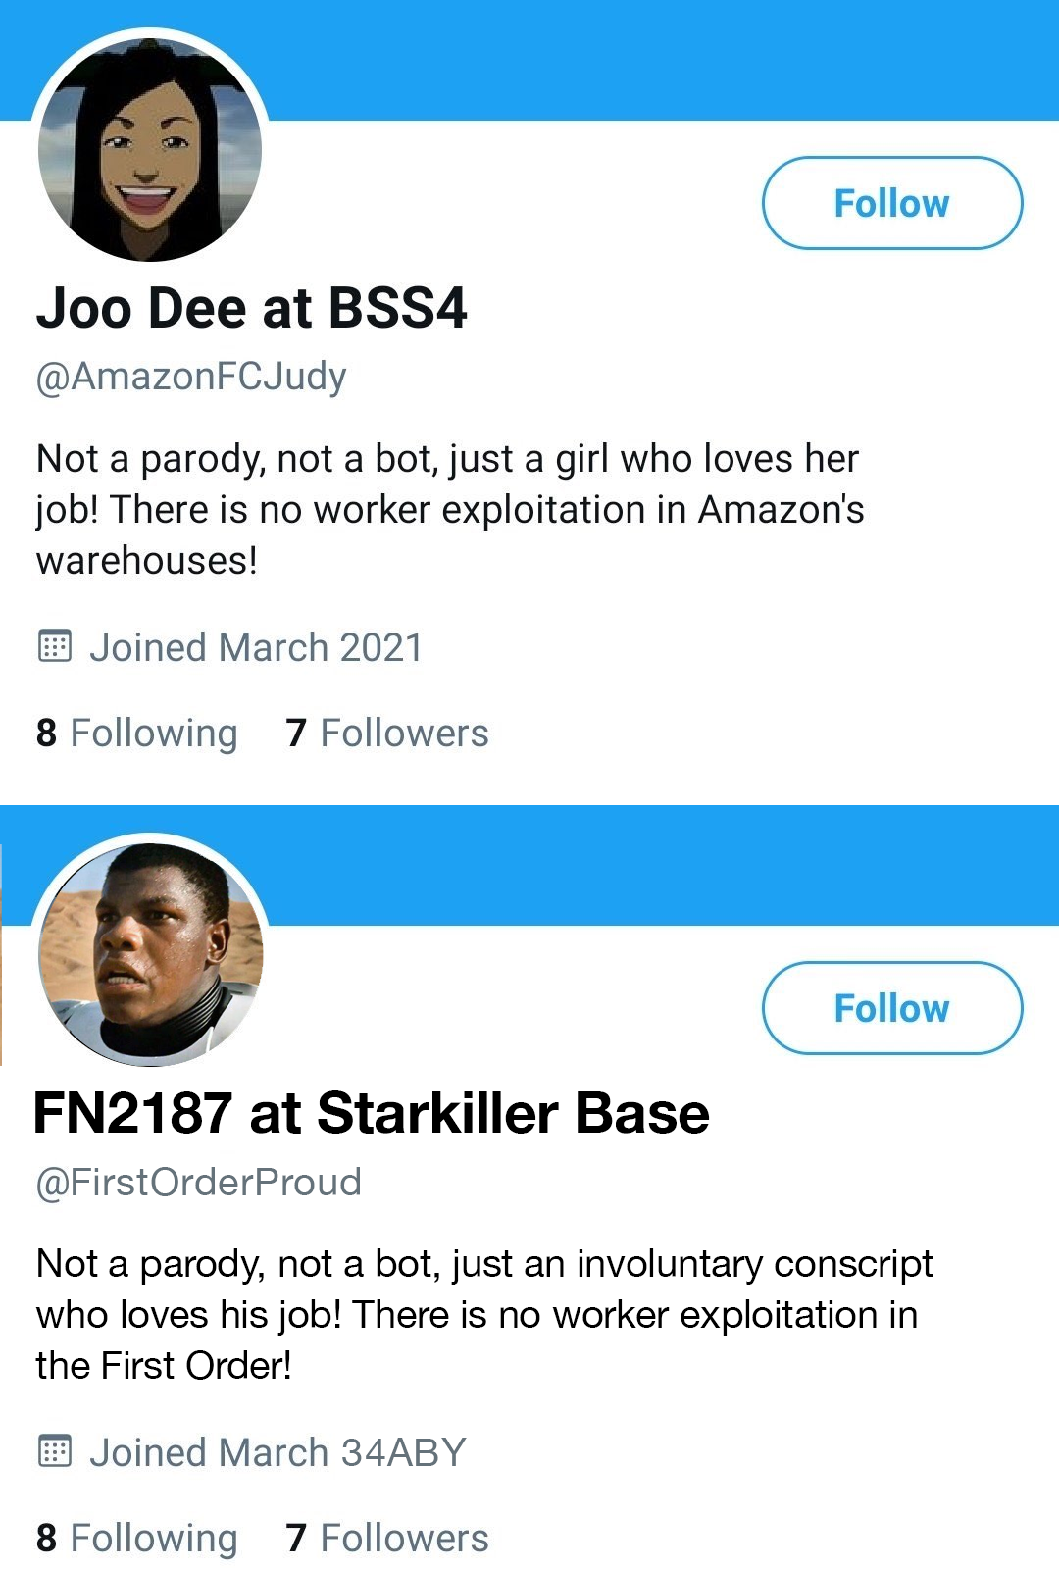Open Joo Dee's 7 Followers list
Viewport: 1059px width, 1569px height.
click(x=387, y=734)
